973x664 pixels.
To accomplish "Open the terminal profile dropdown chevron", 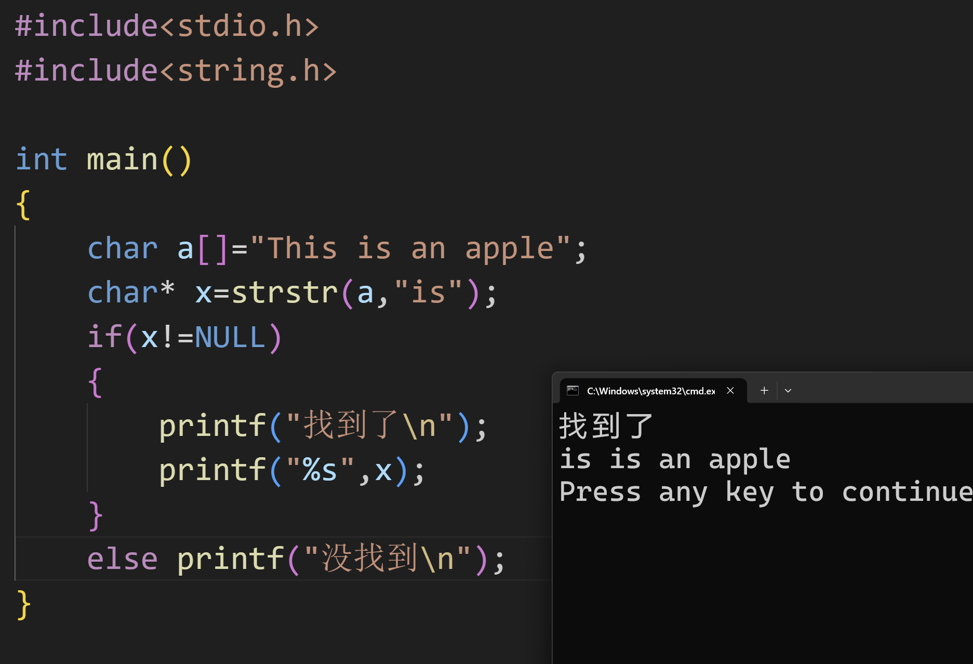I will (x=788, y=390).
